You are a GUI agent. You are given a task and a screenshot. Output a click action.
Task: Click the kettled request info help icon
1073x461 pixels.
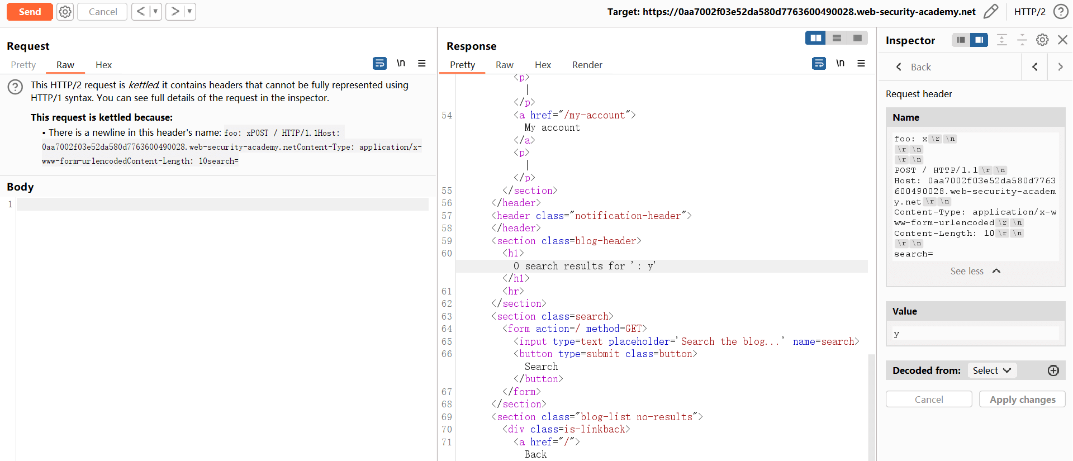pos(15,87)
